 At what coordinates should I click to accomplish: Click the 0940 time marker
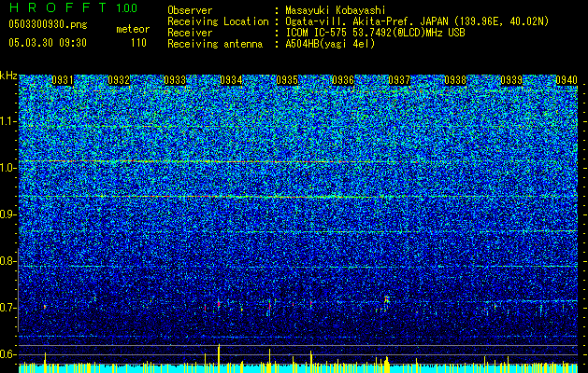tap(566, 80)
